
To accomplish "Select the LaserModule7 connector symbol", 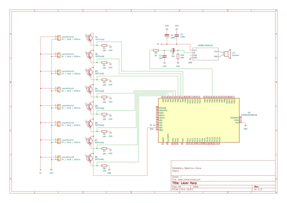I will click(59, 141).
